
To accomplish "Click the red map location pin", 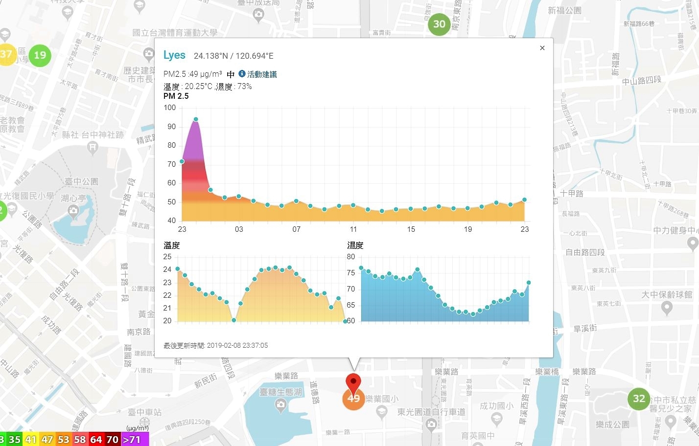I will [x=353, y=384].
